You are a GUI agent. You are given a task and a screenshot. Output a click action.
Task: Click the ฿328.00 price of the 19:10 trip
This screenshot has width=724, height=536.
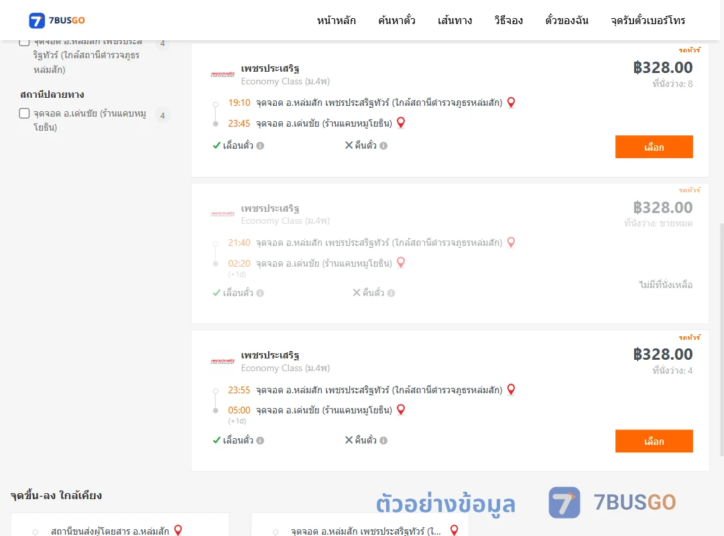pos(662,68)
